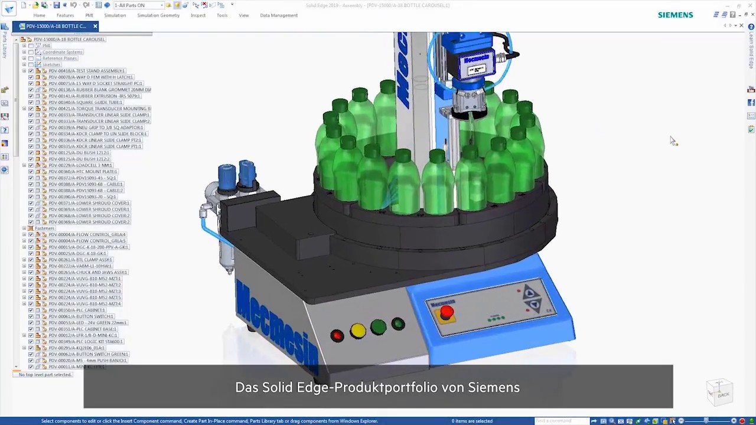The height and width of the screenshot is (425, 756).
Task: Switch to the Simulation tab
Action: pos(115,15)
